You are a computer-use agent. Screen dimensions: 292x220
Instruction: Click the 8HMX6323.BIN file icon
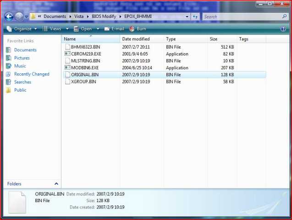(x=67, y=47)
